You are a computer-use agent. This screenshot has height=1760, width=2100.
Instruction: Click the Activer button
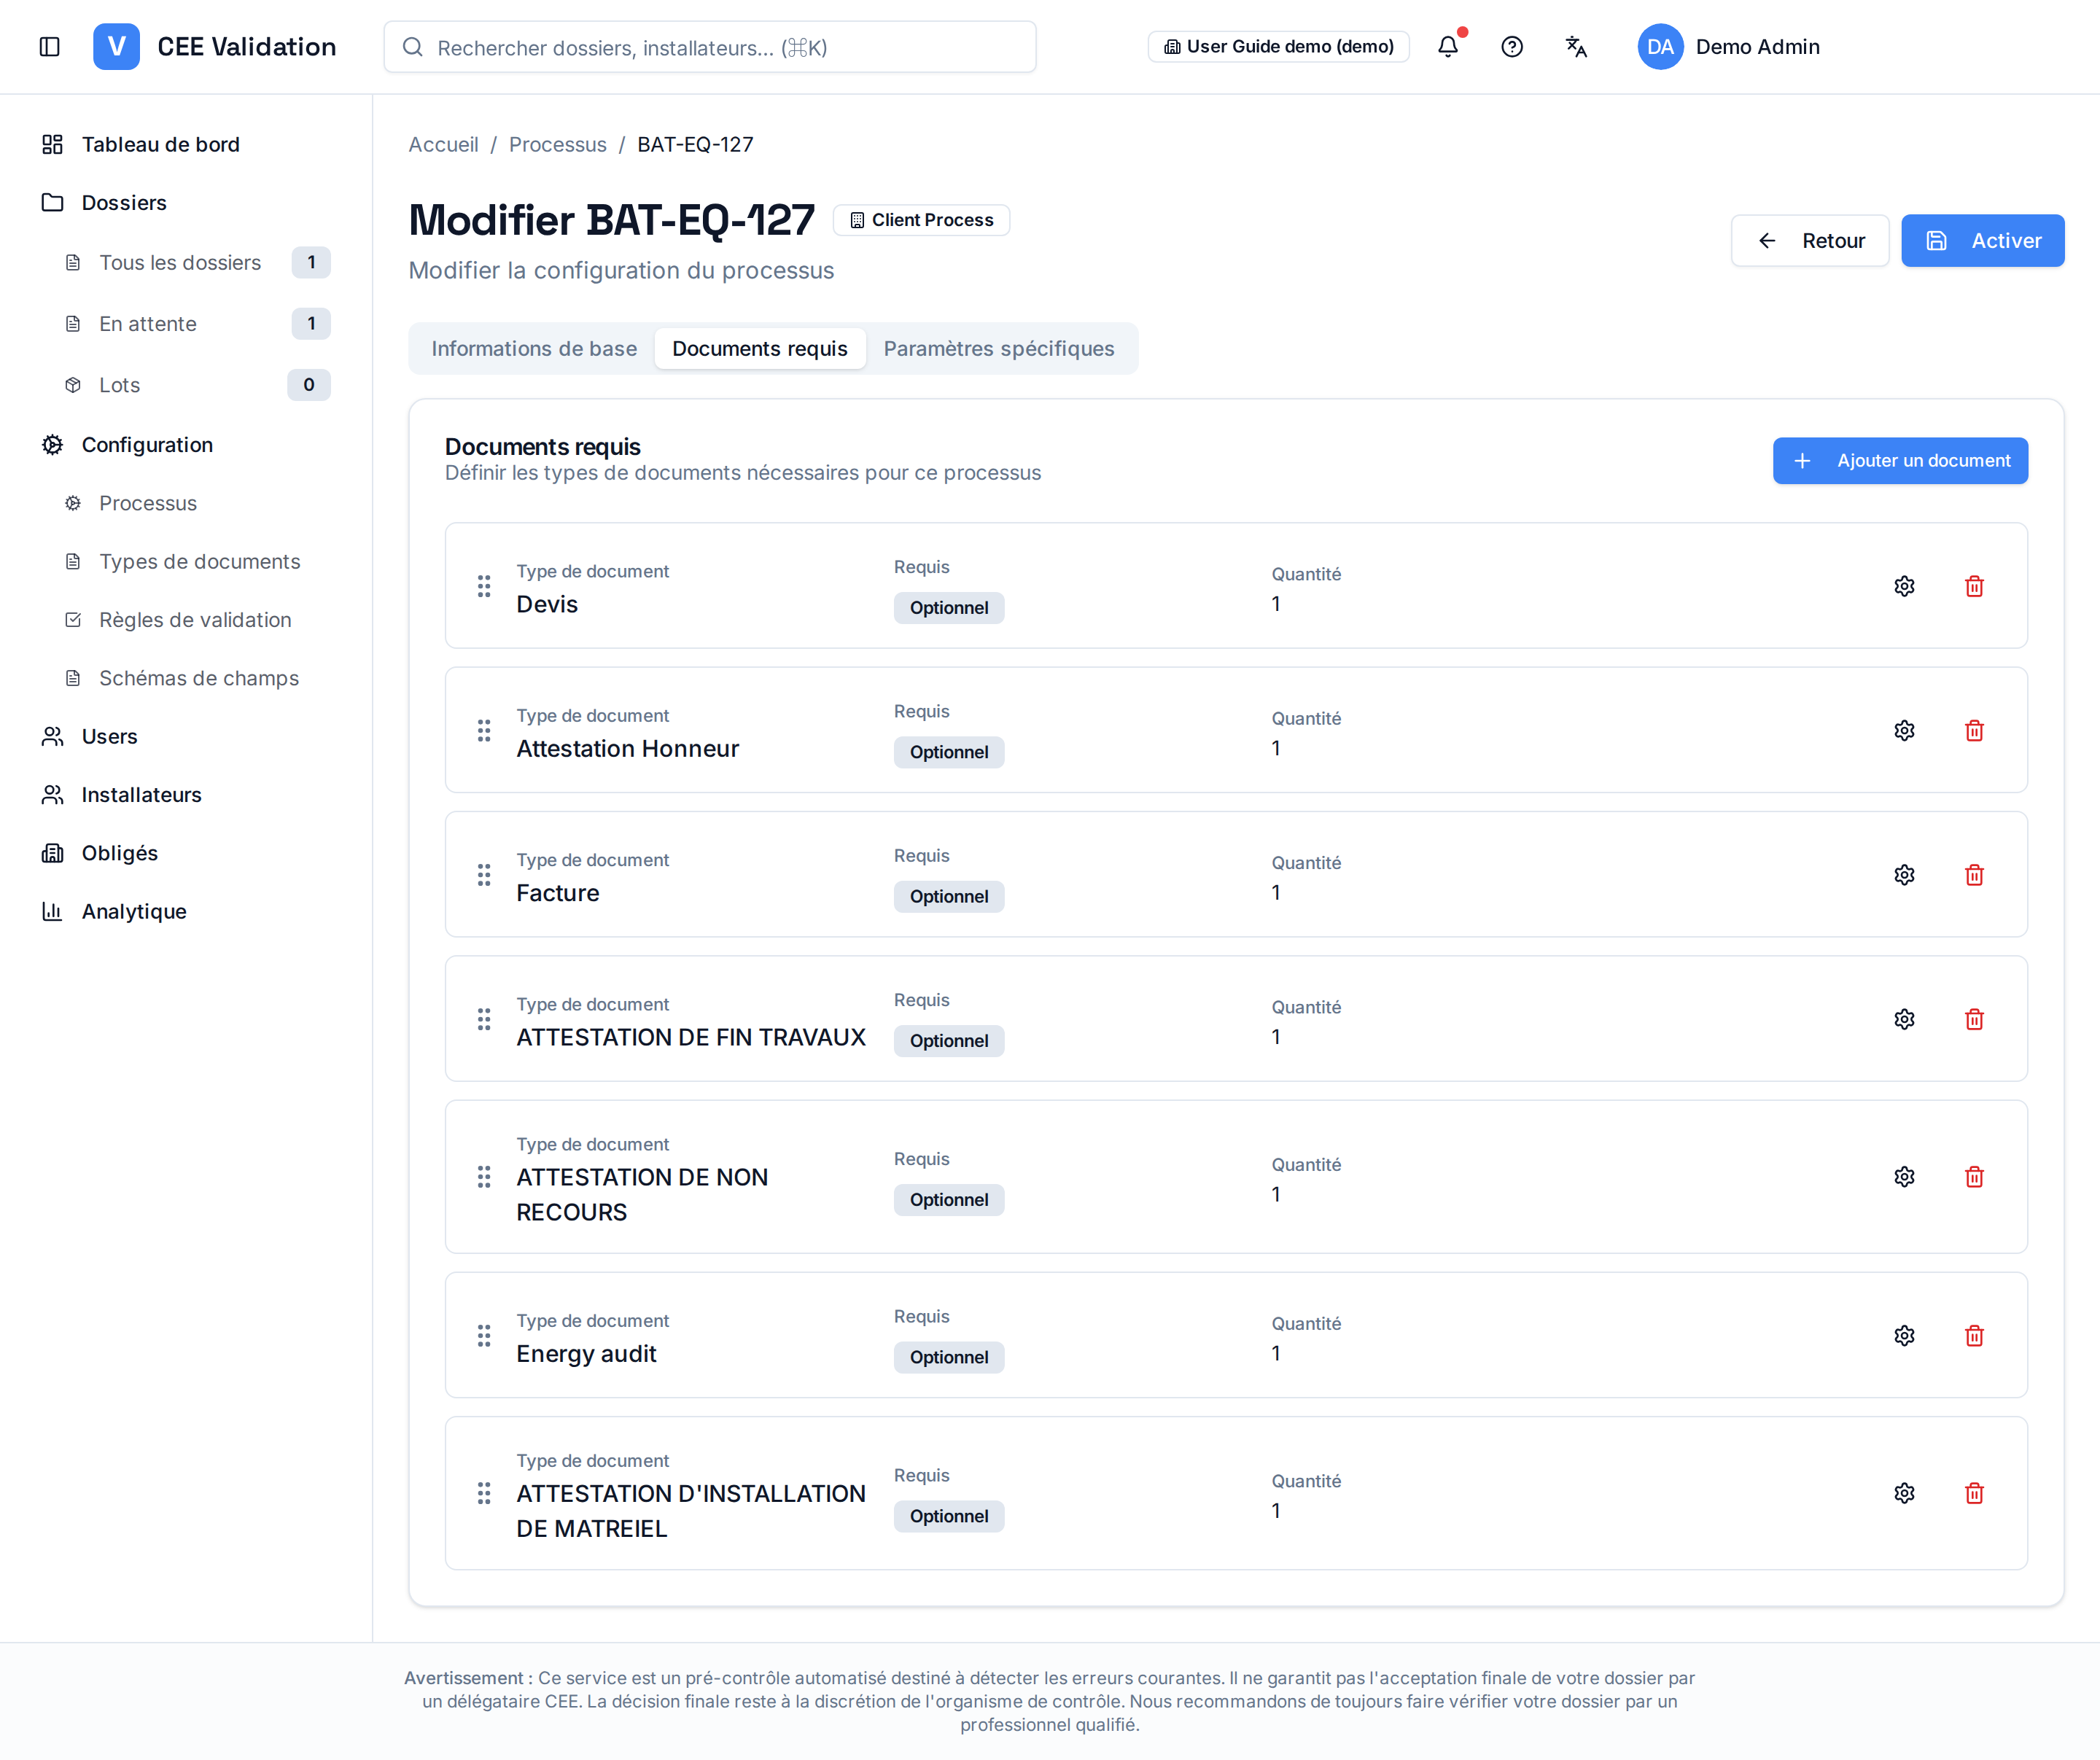point(1982,241)
